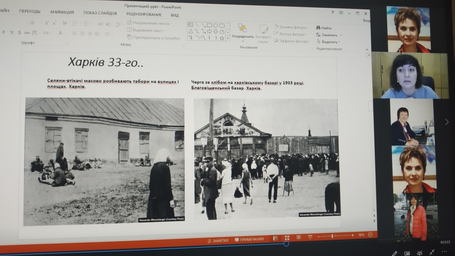
Task: Select the line arrow shape
Action: point(203,25)
